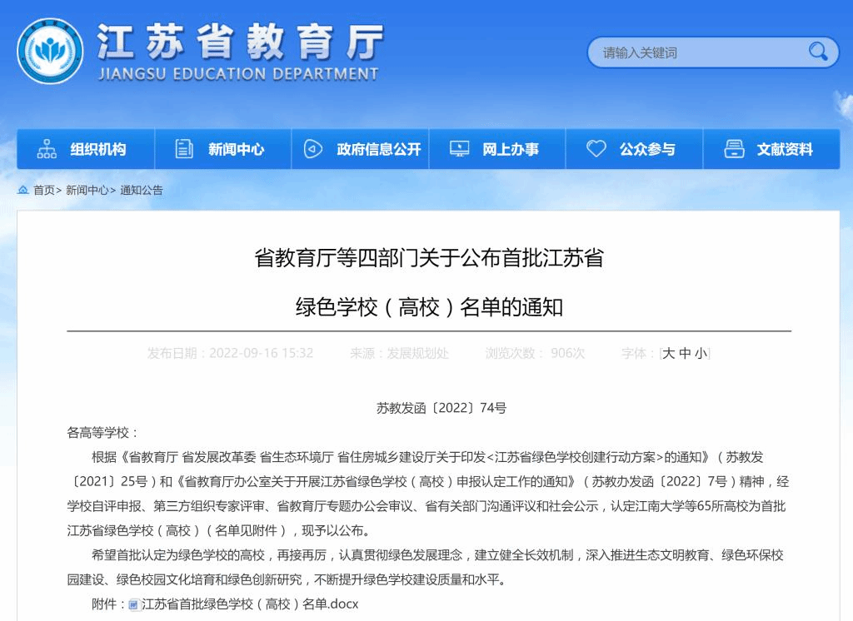Click the 公众参与 heart icon

[596, 149]
